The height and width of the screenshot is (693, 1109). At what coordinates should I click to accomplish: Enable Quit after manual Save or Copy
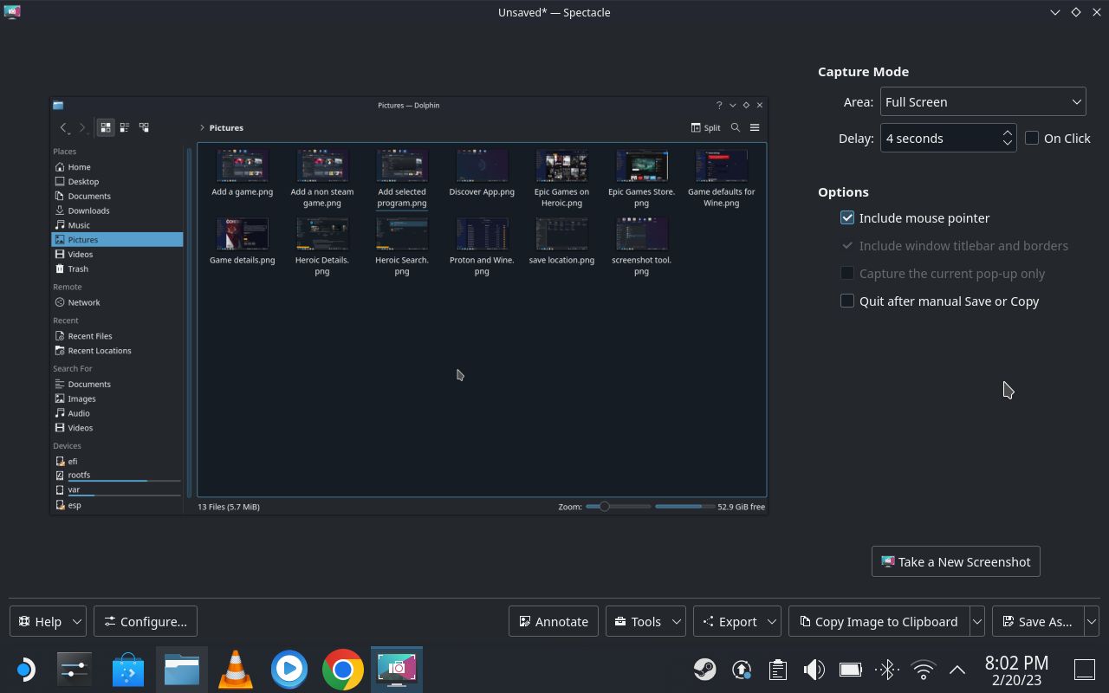tap(846, 301)
